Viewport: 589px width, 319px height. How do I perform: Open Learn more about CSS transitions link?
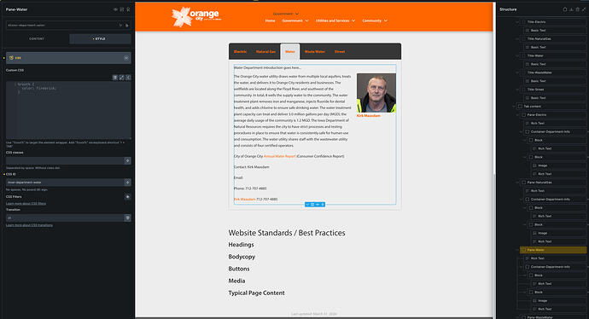29,225
